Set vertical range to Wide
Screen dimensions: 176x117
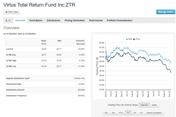[x=154, y=105]
